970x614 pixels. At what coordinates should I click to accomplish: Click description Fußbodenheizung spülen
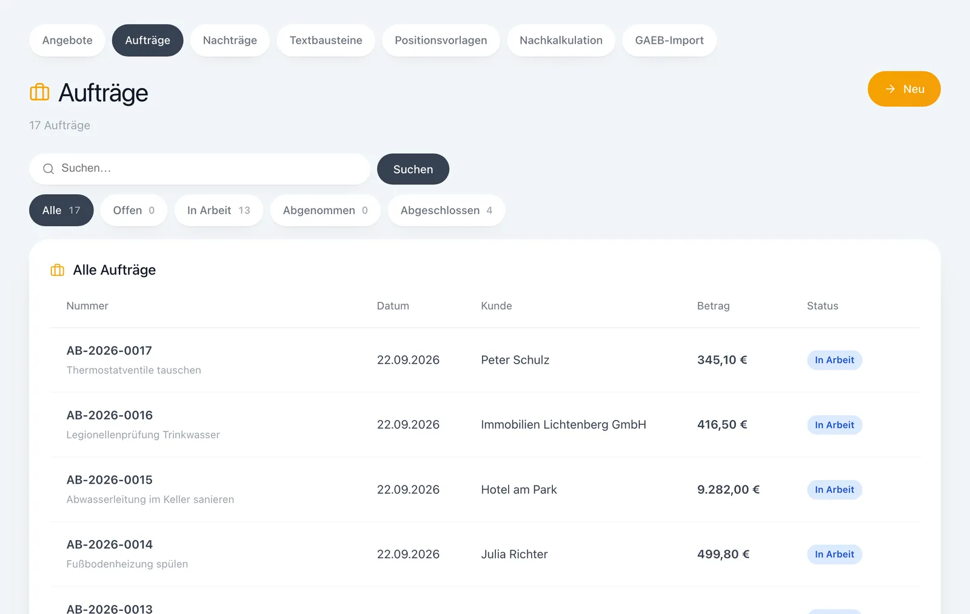click(x=127, y=564)
